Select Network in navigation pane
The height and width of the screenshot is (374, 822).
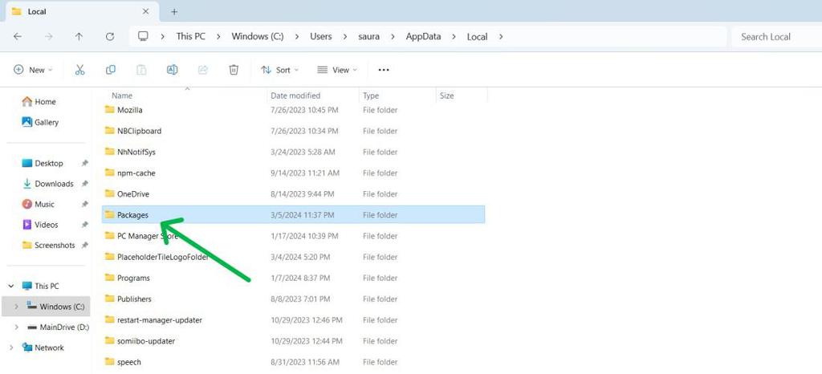[x=43, y=348]
